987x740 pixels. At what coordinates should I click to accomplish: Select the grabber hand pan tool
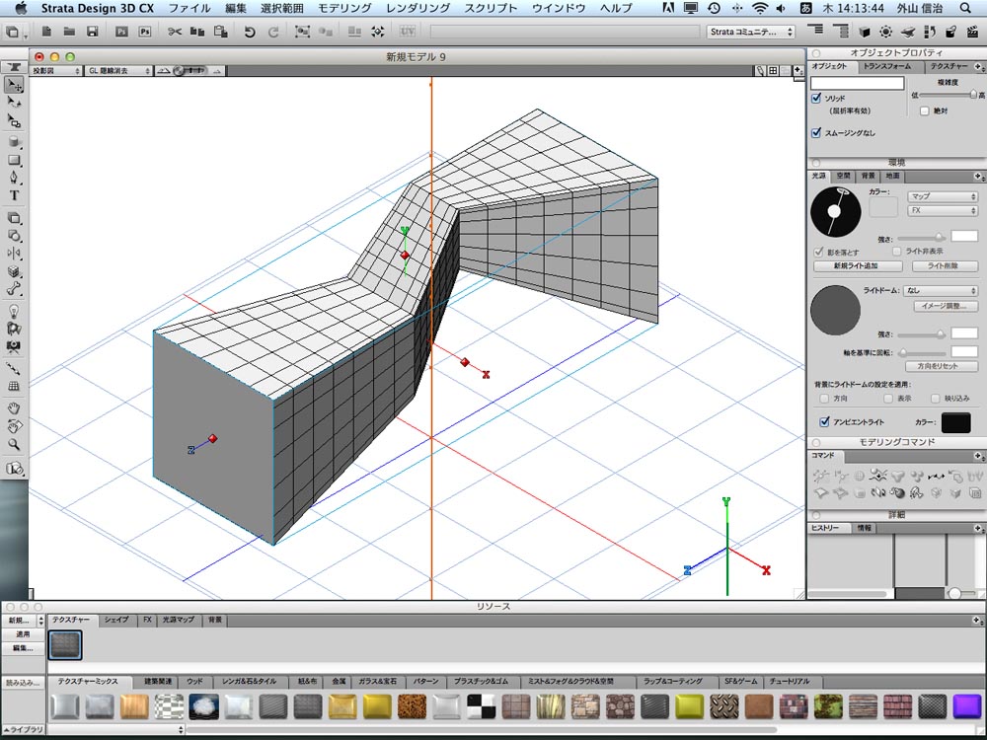[x=14, y=407]
